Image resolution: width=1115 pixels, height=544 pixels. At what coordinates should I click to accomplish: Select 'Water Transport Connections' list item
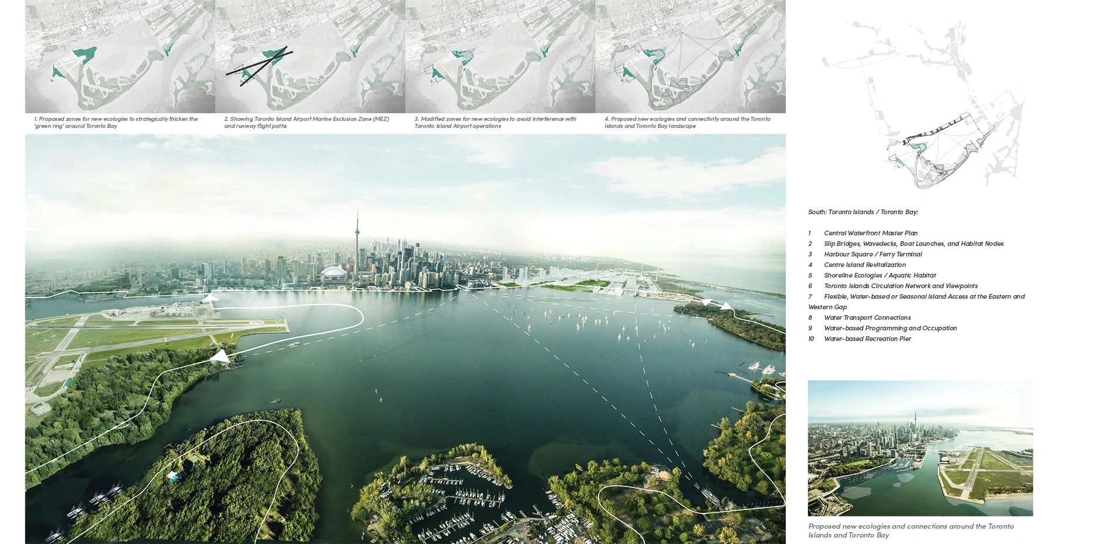click(867, 317)
